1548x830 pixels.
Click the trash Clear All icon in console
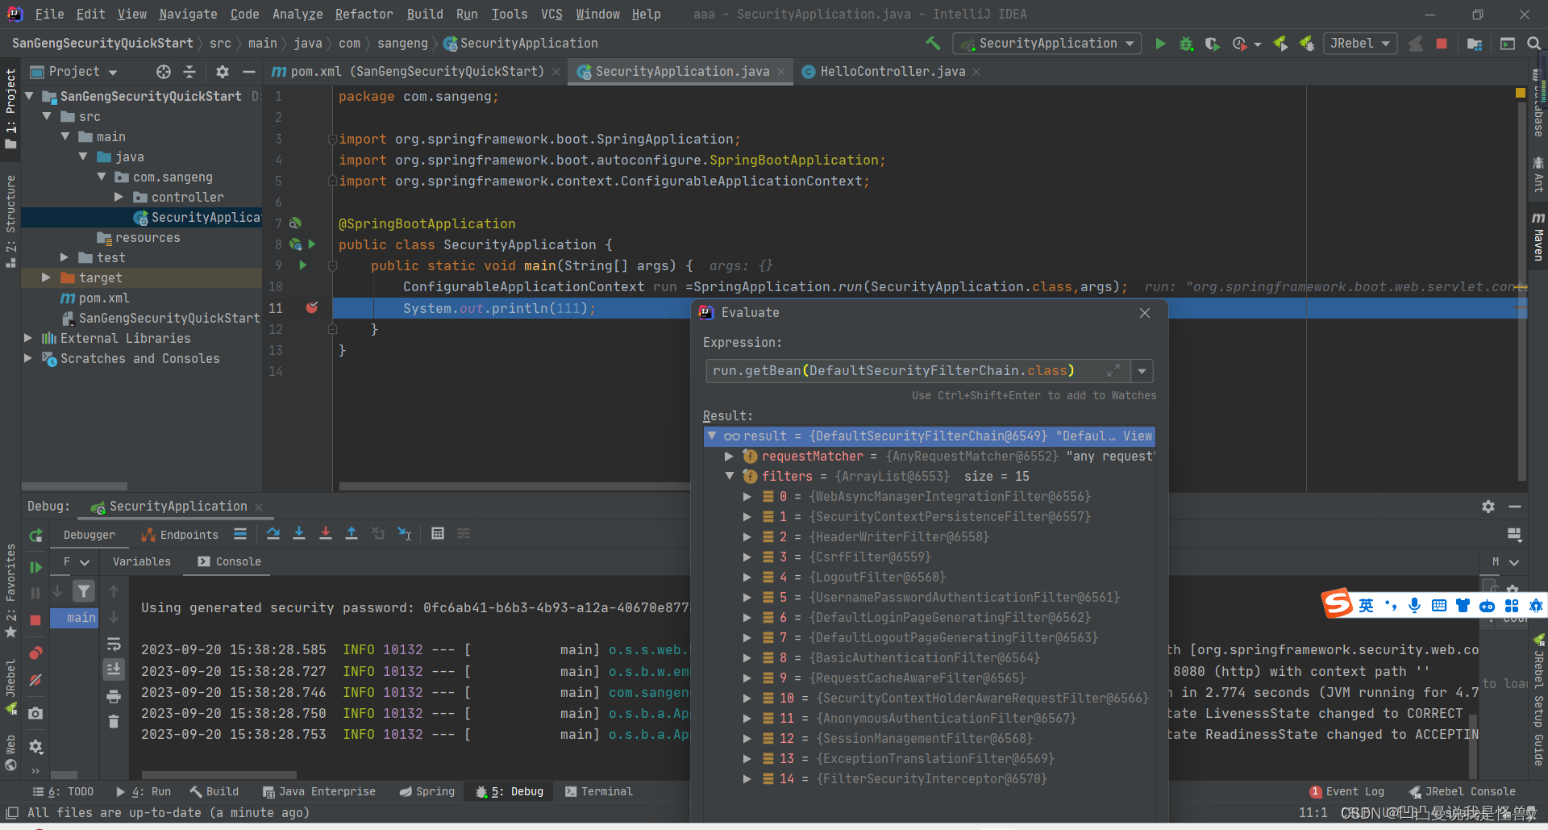[x=114, y=722]
